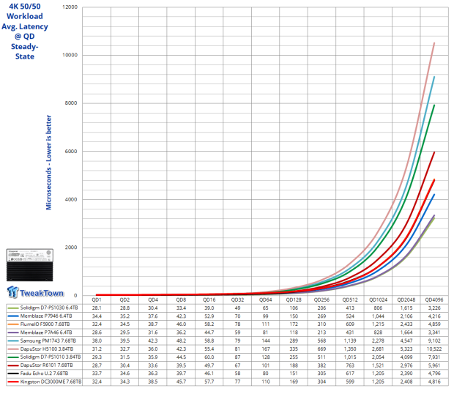This screenshot has height=416, width=454.
Task: Click the 6000 y-axis label
Action: tap(71, 151)
